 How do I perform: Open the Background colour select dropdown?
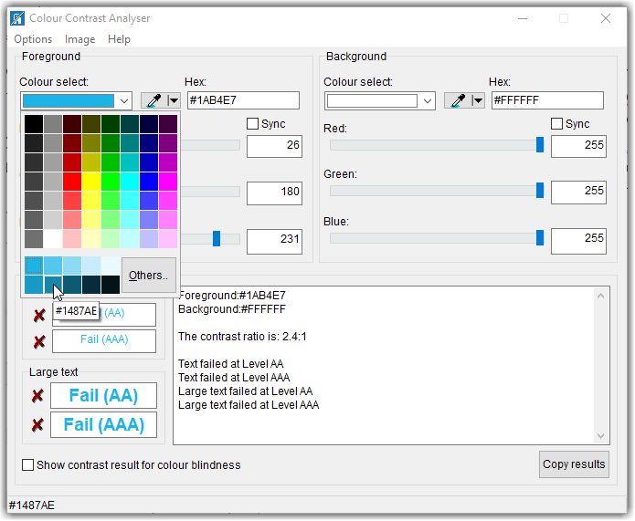[429, 100]
